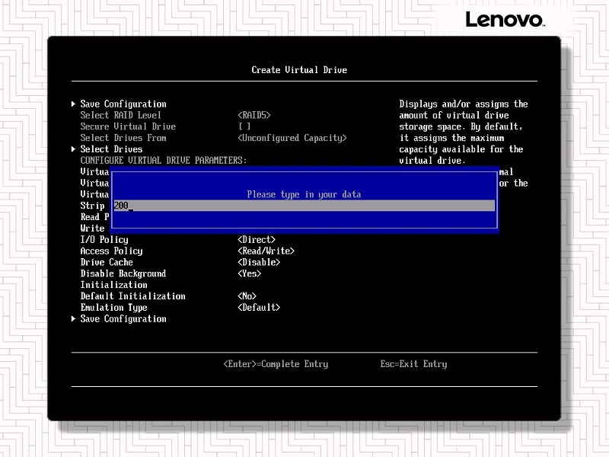Click the arrow beside the bottom Save Configuration

pos(74,319)
